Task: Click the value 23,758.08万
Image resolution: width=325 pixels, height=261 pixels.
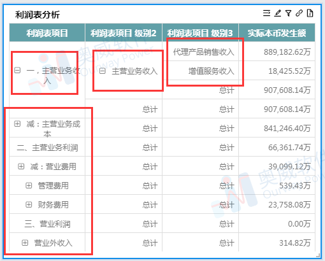Action: click(289, 204)
